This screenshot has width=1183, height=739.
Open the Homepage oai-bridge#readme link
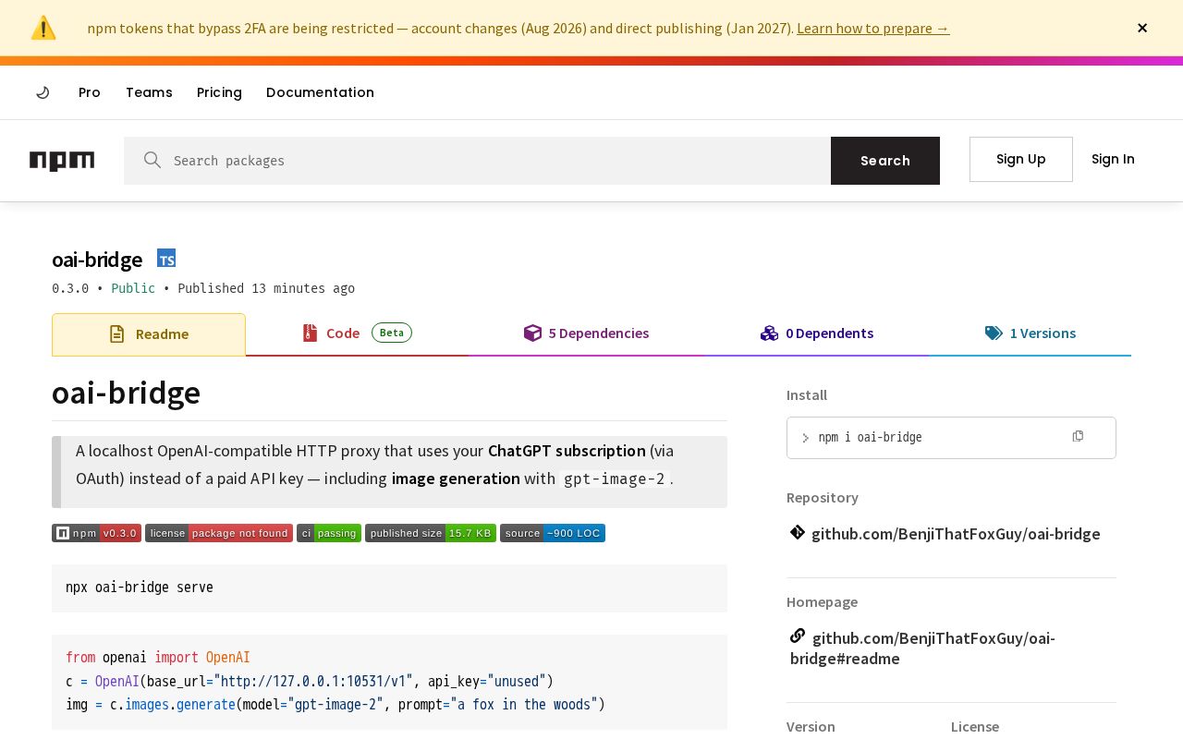[922, 648]
